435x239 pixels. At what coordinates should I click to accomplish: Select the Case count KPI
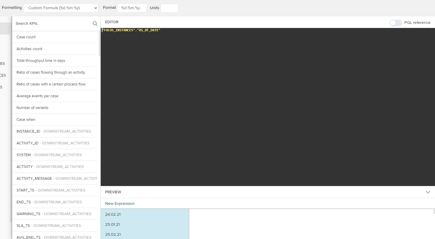tap(55, 37)
